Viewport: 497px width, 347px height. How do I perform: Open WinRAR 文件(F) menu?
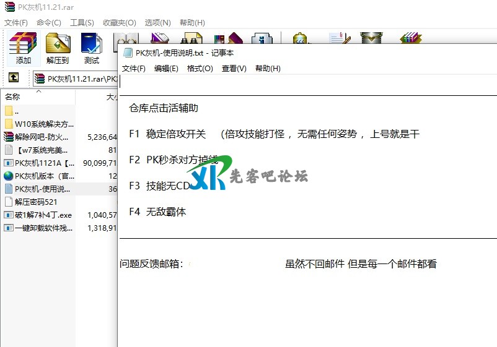pyautogui.click(x=16, y=23)
